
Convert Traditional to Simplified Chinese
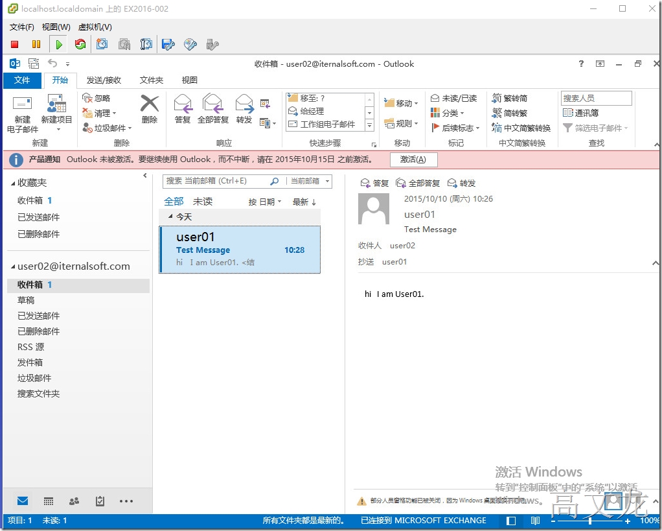510,98
